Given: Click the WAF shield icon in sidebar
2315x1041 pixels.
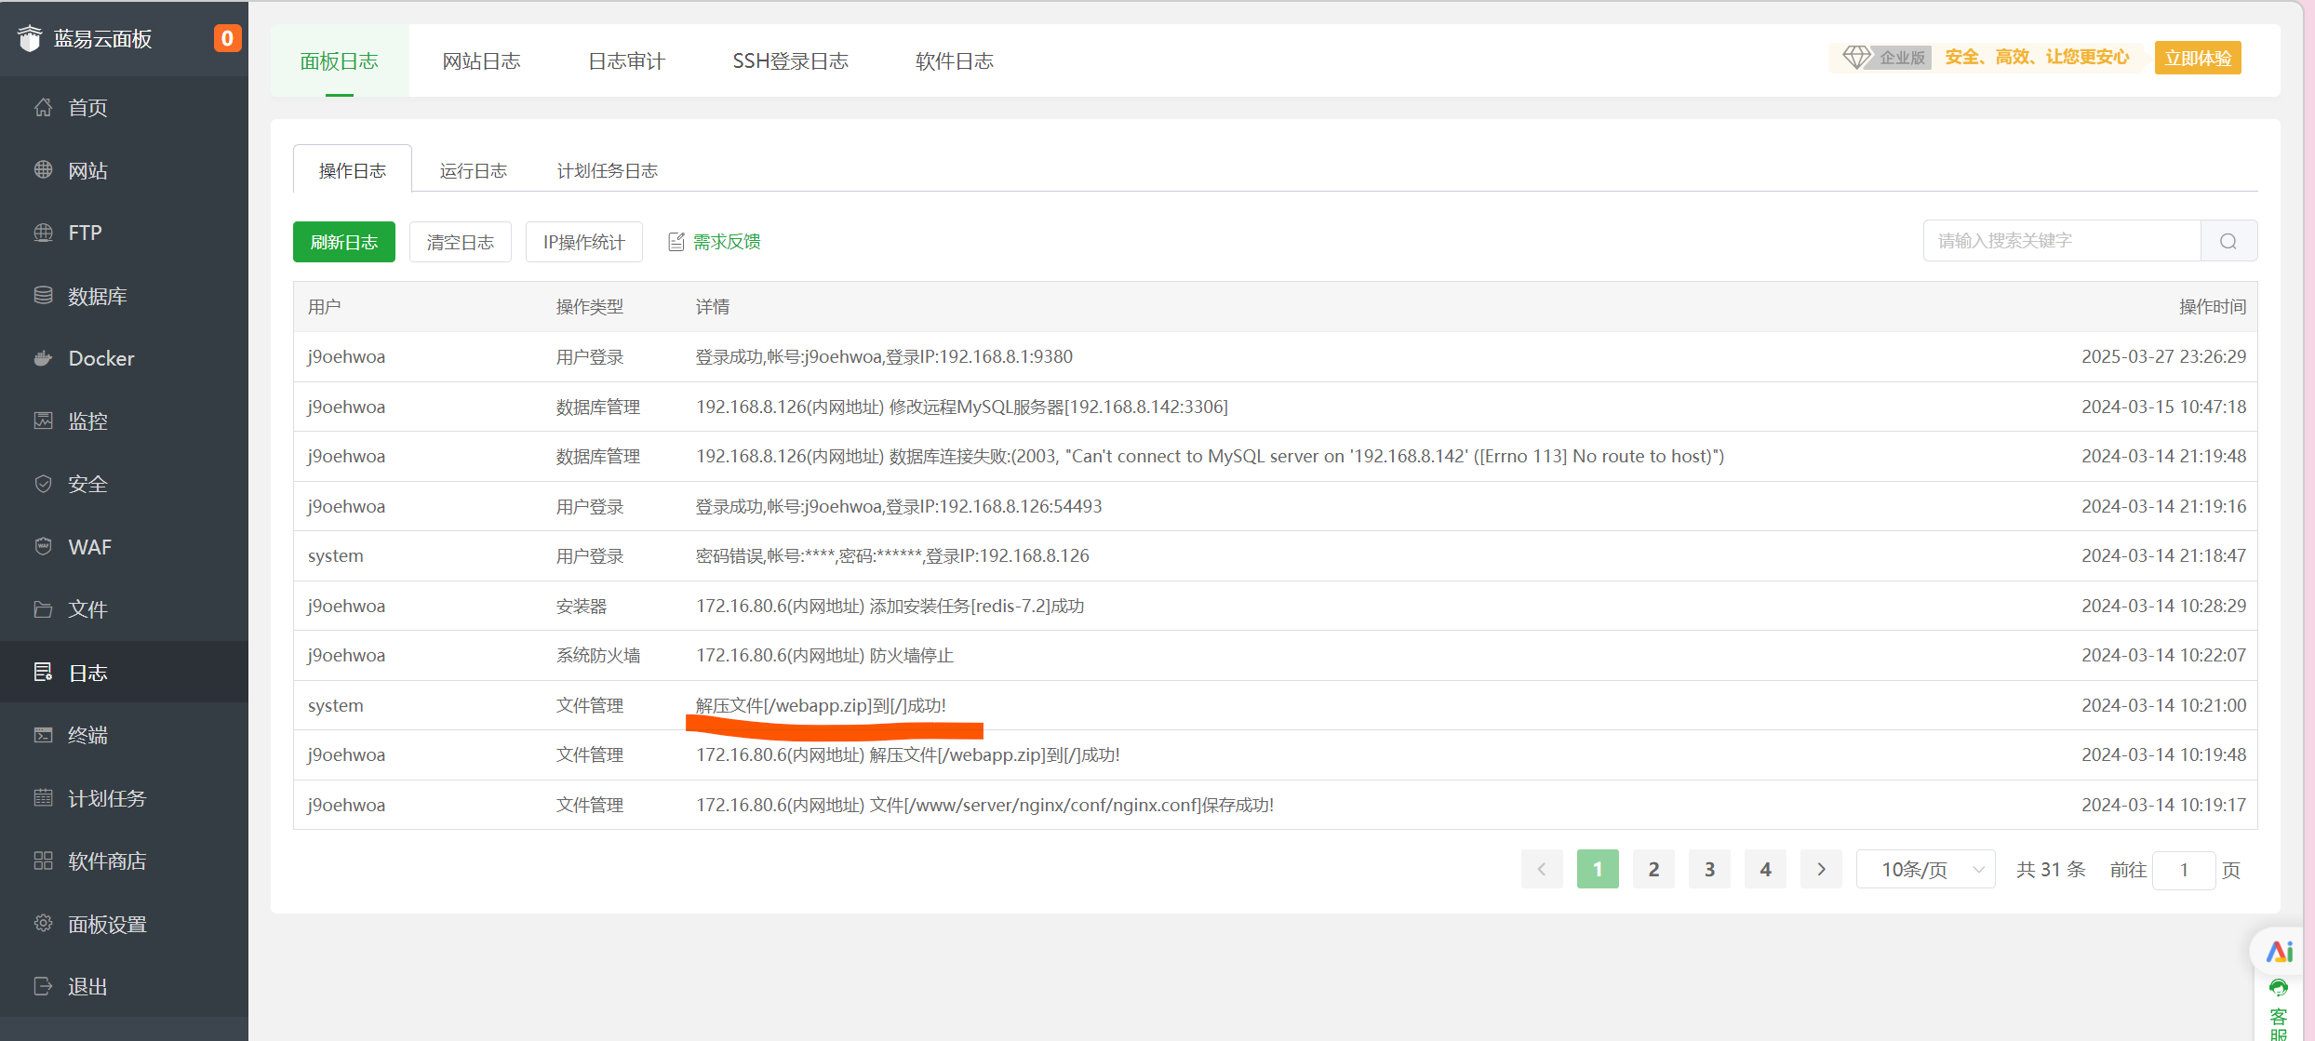Looking at the screenshot, I should (43, 546).
